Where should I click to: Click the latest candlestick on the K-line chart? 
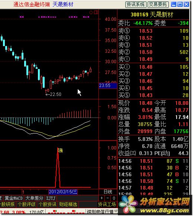90,70
